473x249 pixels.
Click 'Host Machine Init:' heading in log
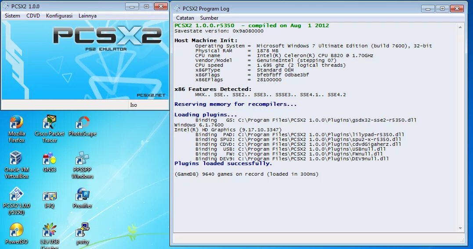206,40
